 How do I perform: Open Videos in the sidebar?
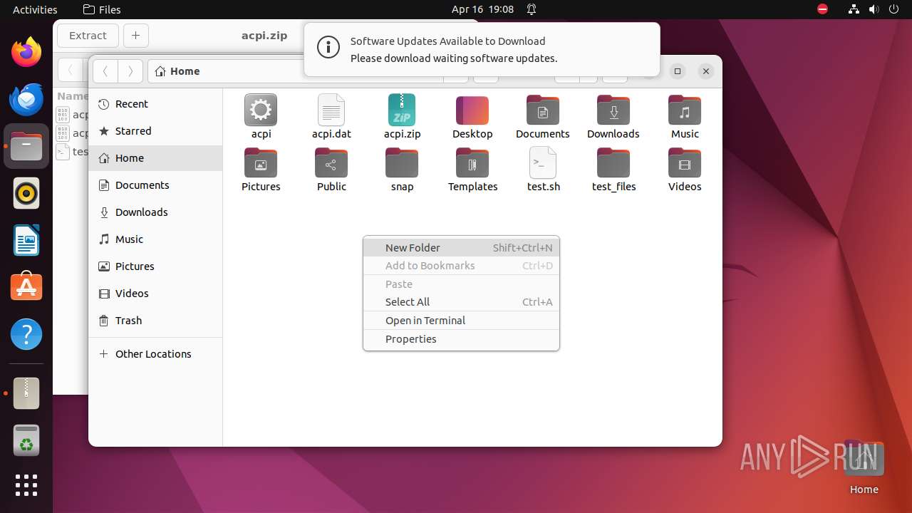pos(155,294)
